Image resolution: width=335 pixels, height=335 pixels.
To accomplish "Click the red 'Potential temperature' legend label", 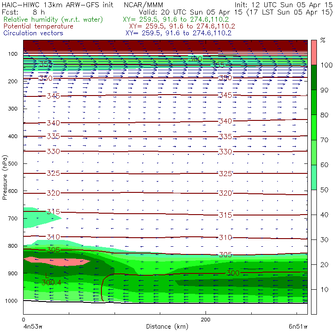I will click(x=38, y=26).
